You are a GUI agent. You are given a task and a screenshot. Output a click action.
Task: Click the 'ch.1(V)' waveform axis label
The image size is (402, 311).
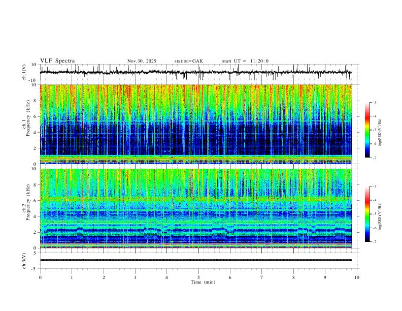pyautogui.click(x=24, y=72)
